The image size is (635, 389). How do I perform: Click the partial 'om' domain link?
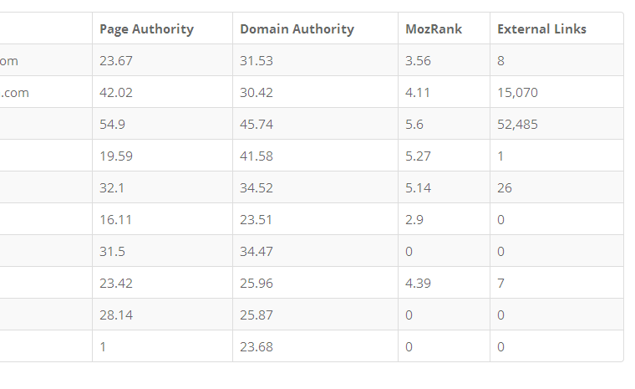(9, 61)
